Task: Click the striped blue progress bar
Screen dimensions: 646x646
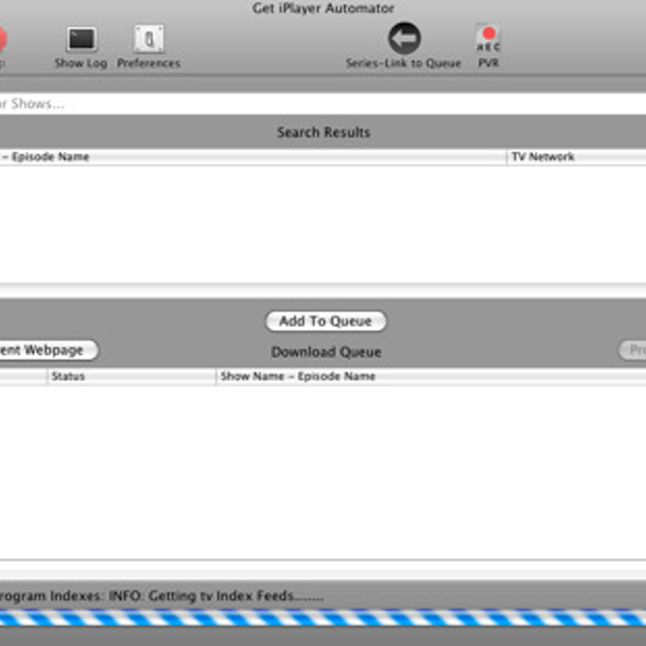Action: [323, 618]
